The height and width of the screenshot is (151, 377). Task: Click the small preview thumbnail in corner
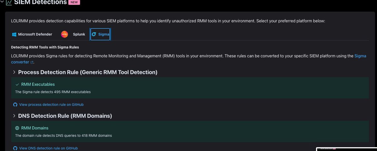coord(346,148)
